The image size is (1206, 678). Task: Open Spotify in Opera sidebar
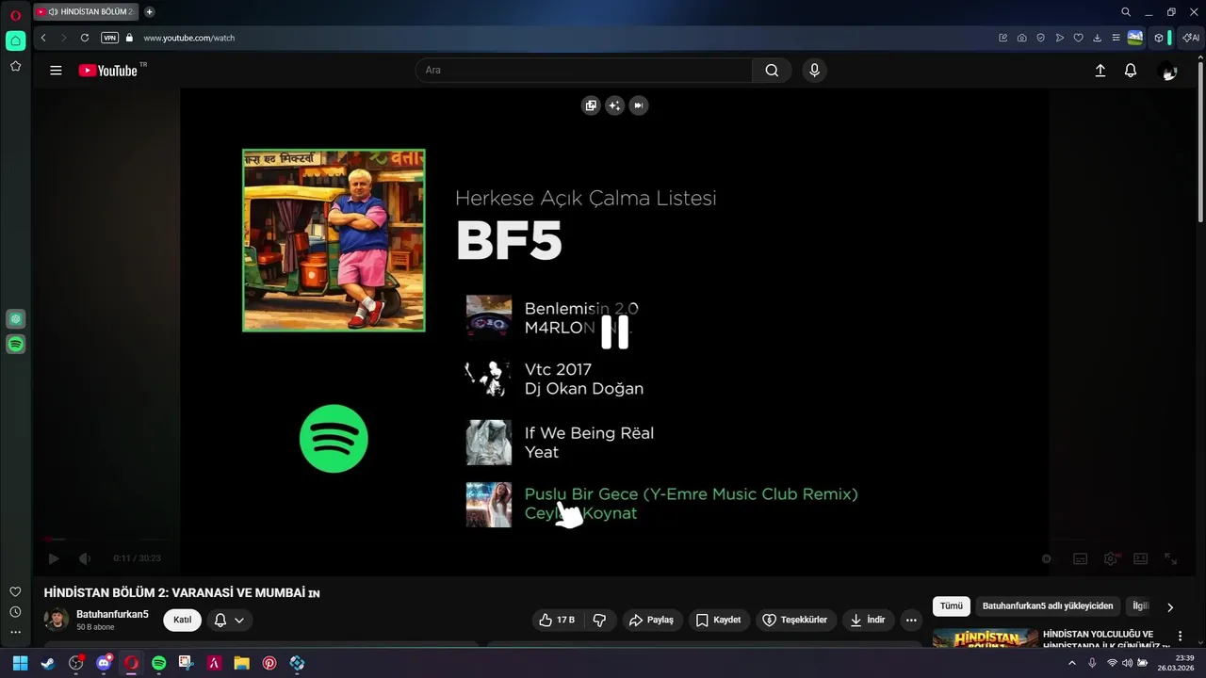[15, 345]
